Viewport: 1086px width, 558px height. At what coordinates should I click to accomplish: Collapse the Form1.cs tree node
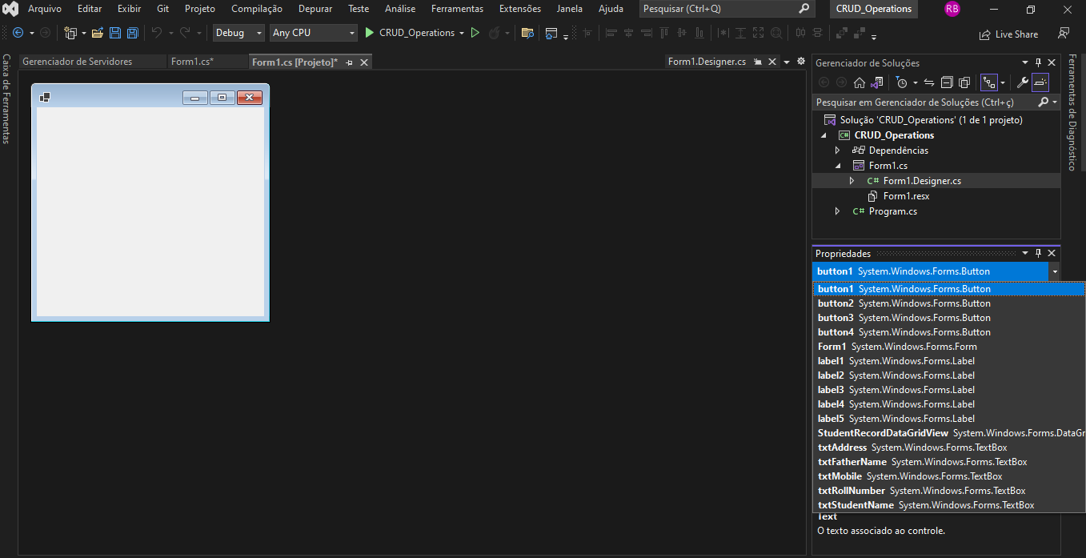(x=838, y=166)
